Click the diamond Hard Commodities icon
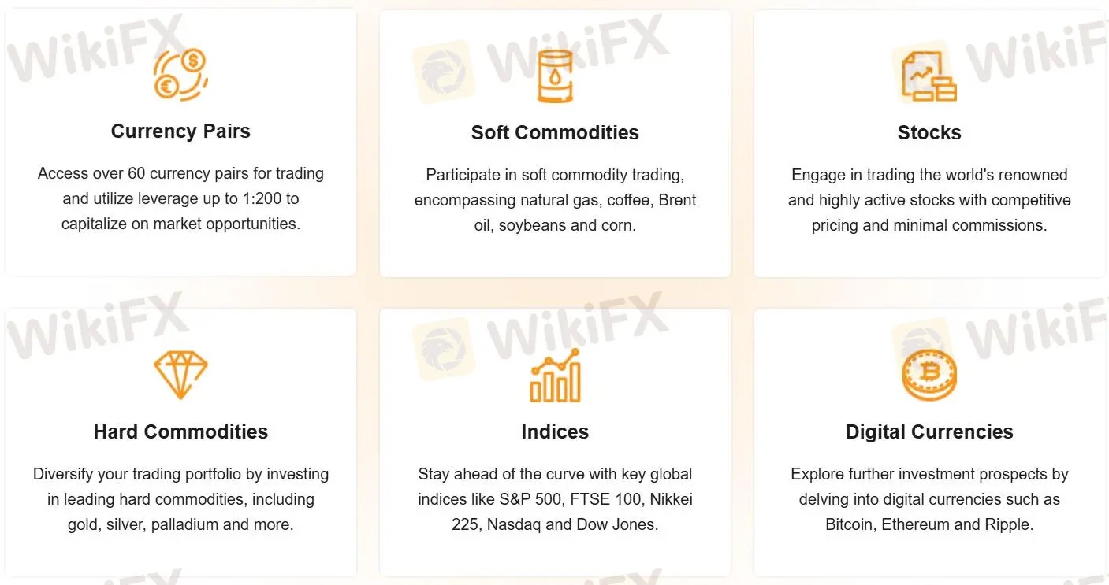This screenshot has height=585, width=1109. pos(180,374)
